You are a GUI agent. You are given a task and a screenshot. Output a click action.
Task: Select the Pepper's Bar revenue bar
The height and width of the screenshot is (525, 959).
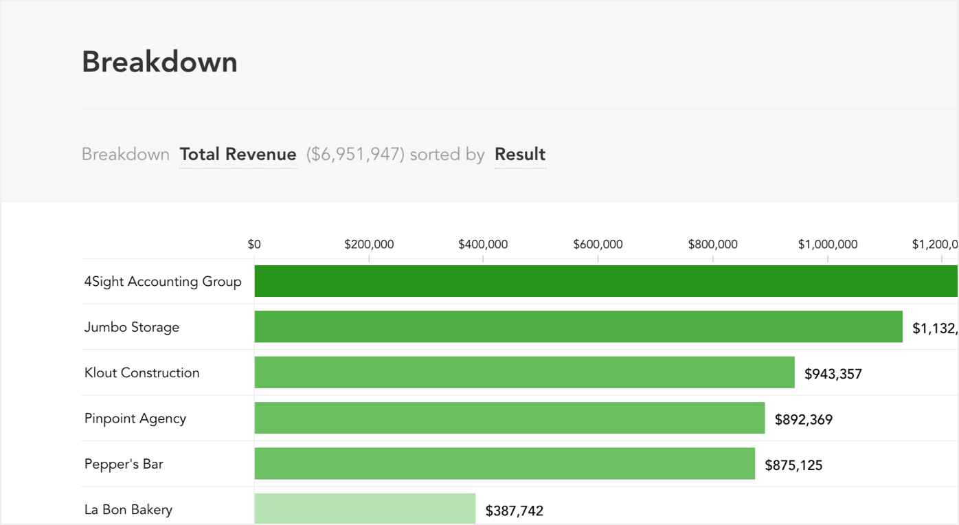click(505, 464)
